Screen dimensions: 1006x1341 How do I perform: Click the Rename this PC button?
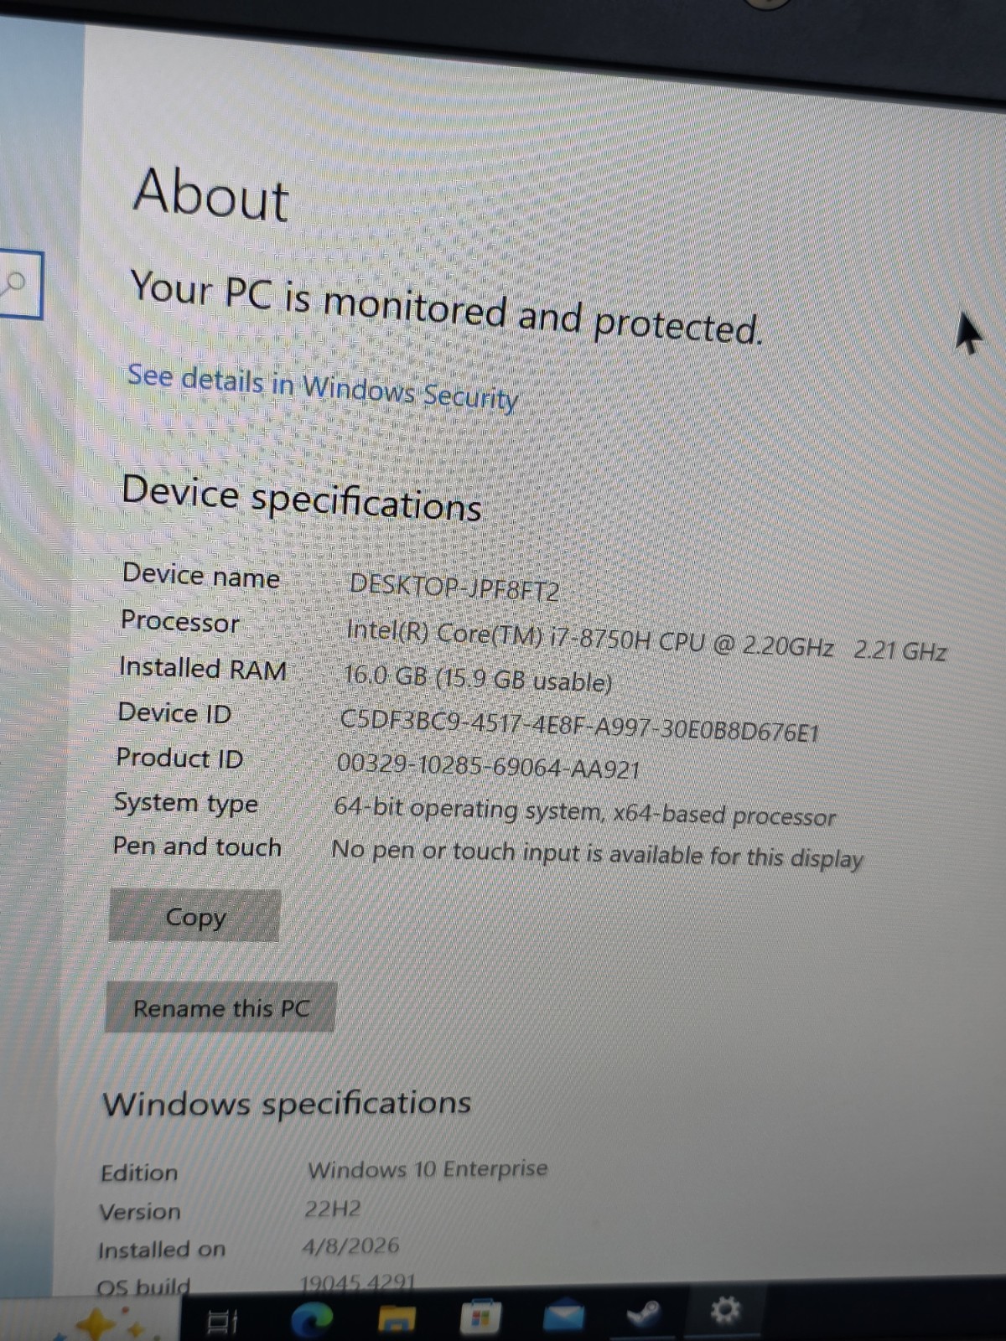(220, 1007)
